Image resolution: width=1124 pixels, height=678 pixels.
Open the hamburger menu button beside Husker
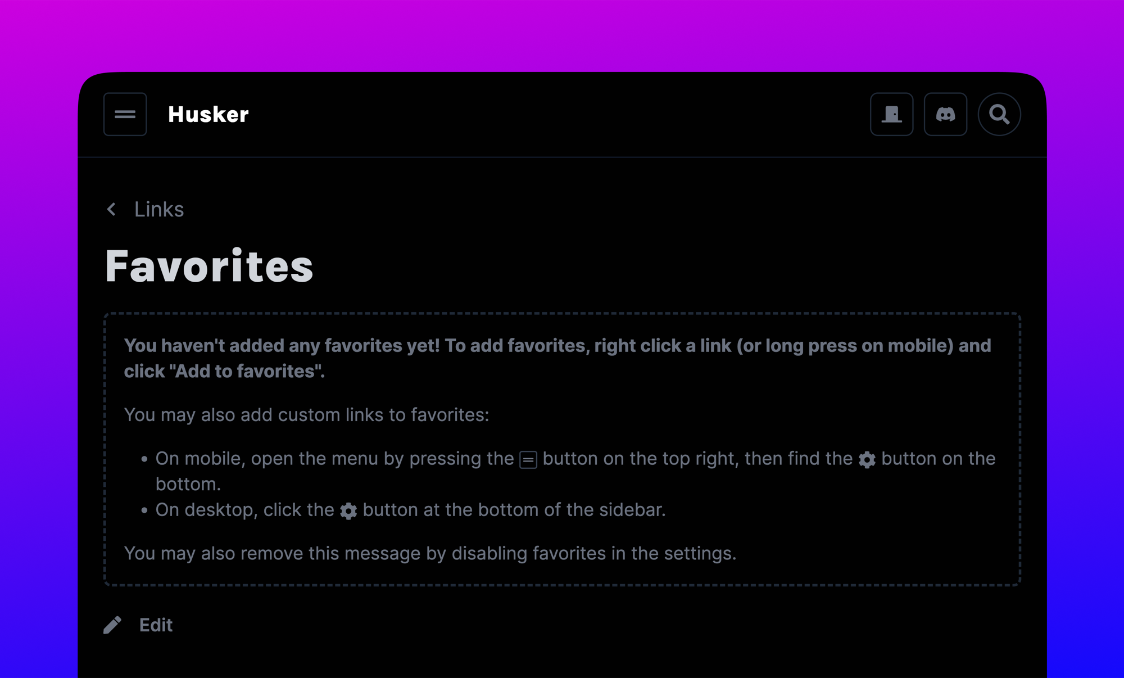click(x=125, y=114)
